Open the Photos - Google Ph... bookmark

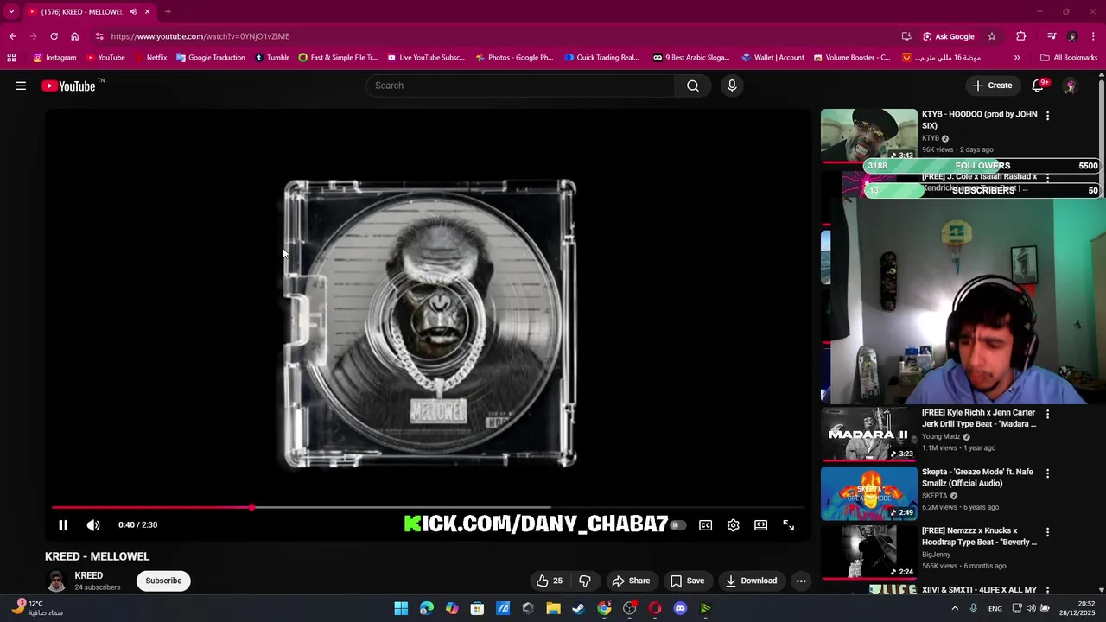pos(514,58)
